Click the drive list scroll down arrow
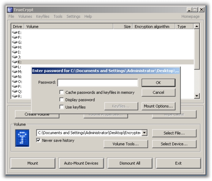This screenshot has height=181, width=212. [x=197, y=96]
